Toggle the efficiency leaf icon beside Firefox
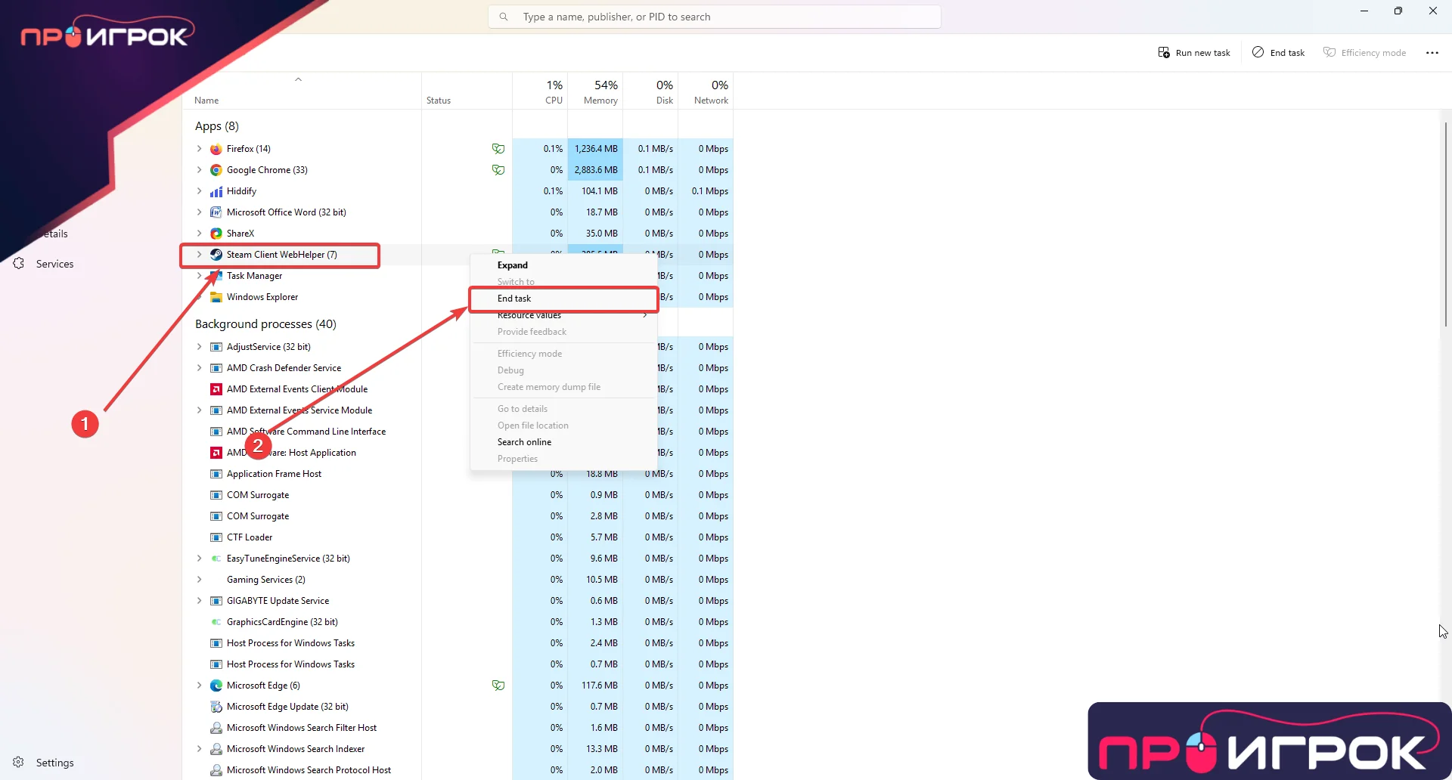The width and height of the screenshot is (1452, 780). pos(498,149)
